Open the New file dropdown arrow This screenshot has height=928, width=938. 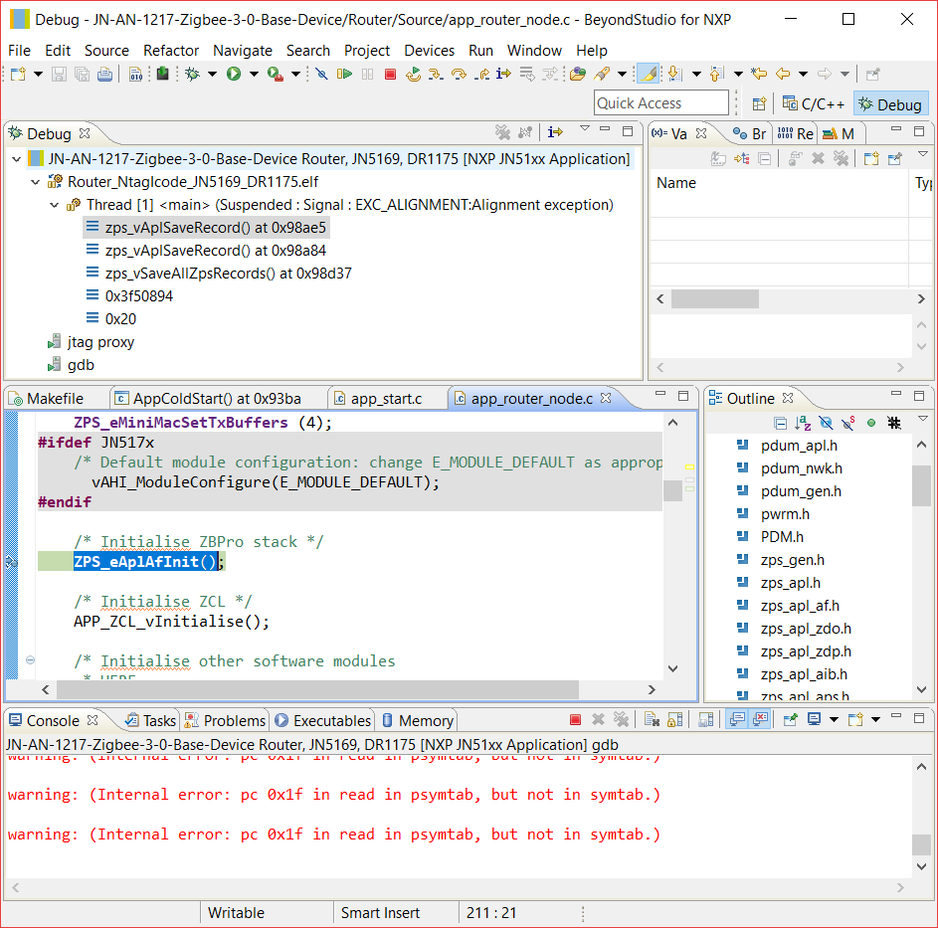pos(38,75)
